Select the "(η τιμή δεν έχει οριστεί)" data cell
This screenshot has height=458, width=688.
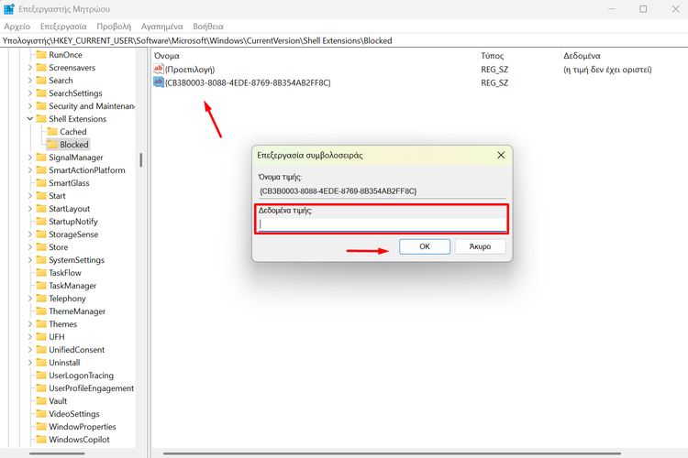(x=607, y=70)
